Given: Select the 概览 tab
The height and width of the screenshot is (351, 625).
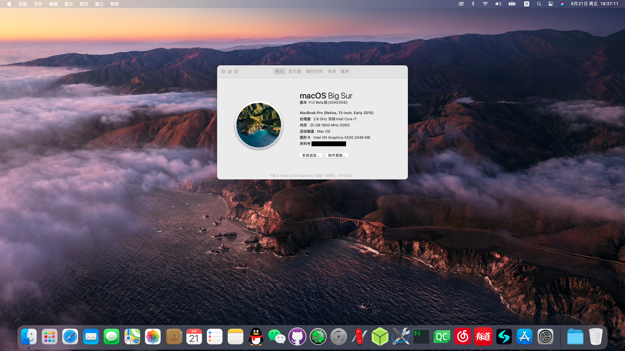Looking at the screenshot, I should coord(280,71).
